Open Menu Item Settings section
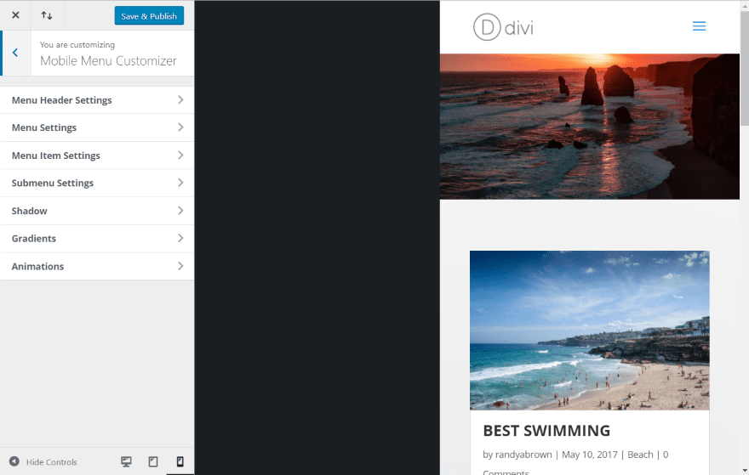 click(x=97, y=156)
